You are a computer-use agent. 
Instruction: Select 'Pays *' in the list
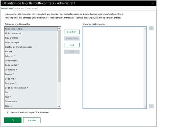(31, 97)
